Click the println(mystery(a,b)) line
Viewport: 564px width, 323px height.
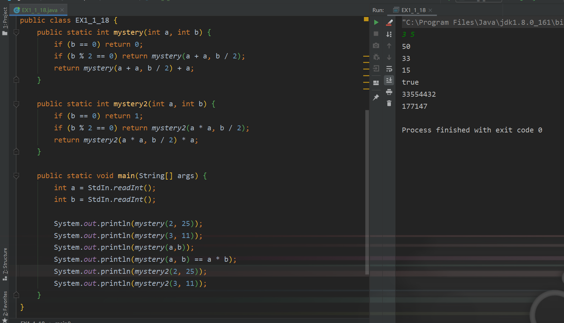coord(124,247)
